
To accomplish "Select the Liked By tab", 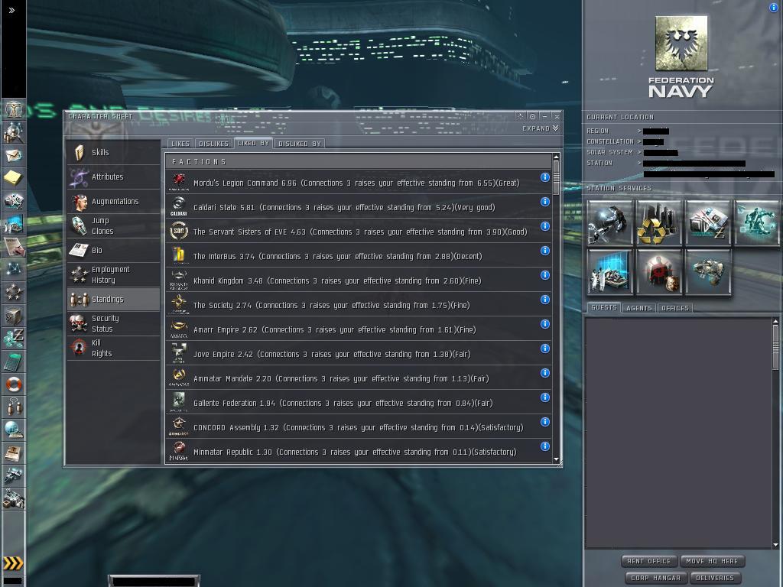I will click(x=253, y=143).
